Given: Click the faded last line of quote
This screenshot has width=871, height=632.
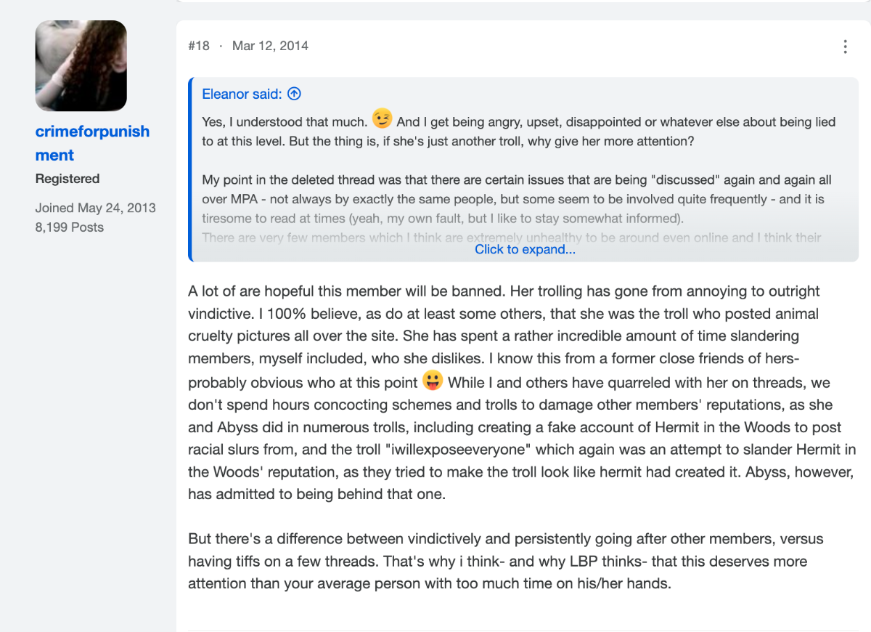Looking at the screenshot, I should 512,238.
